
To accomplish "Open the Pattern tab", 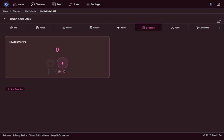I will pyautogui.click(x=94, y=28).
